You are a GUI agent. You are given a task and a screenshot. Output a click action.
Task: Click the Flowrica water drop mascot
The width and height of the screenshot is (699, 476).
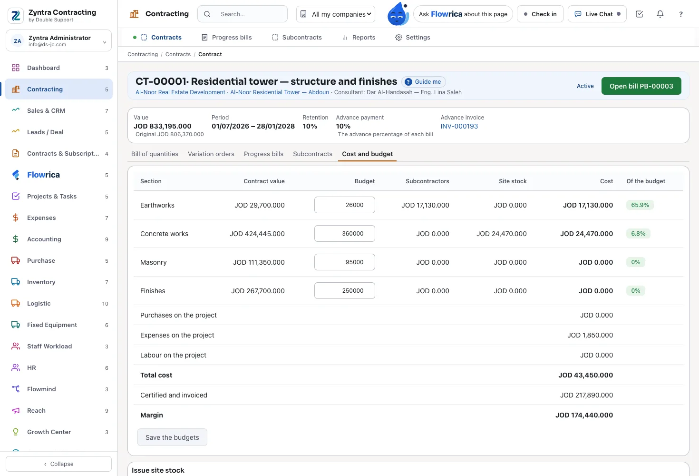pos(398,14)
